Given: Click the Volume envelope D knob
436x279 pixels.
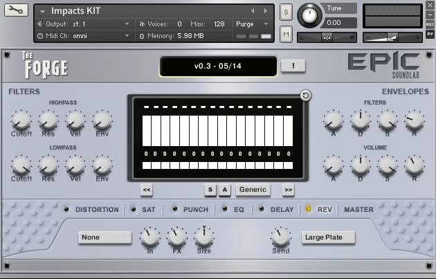Looking at the screenshot, I should pos(360,165).
